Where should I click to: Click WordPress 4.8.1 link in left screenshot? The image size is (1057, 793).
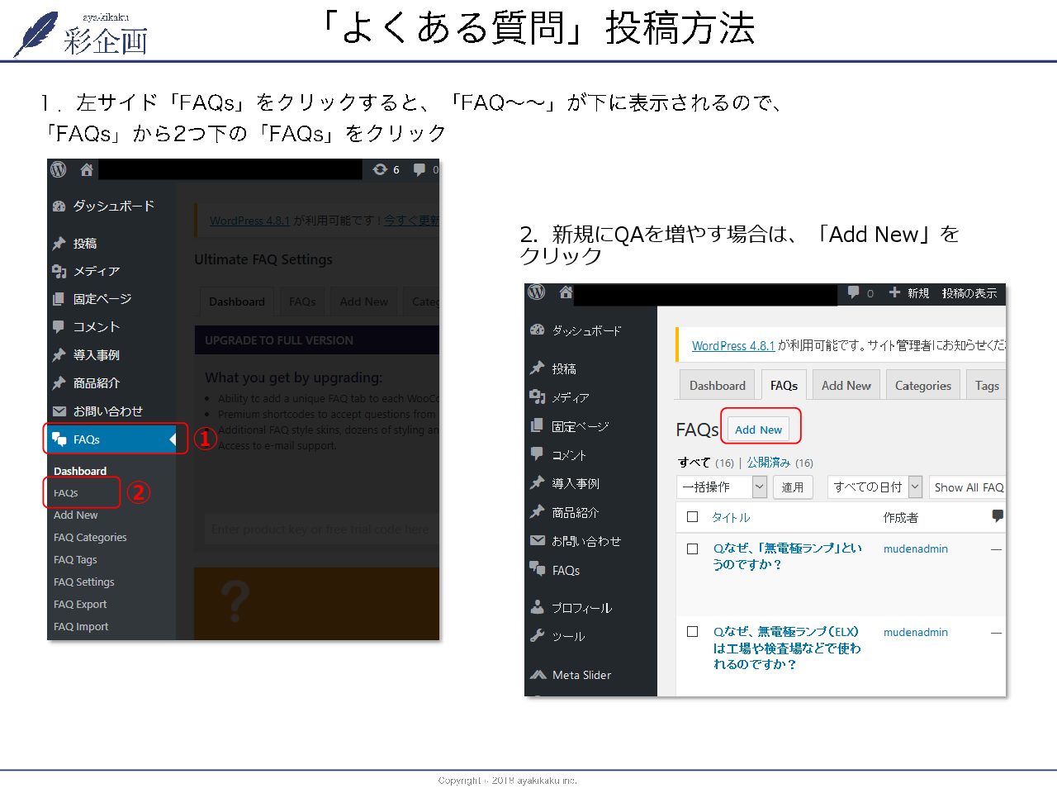(x=249, y=221)
